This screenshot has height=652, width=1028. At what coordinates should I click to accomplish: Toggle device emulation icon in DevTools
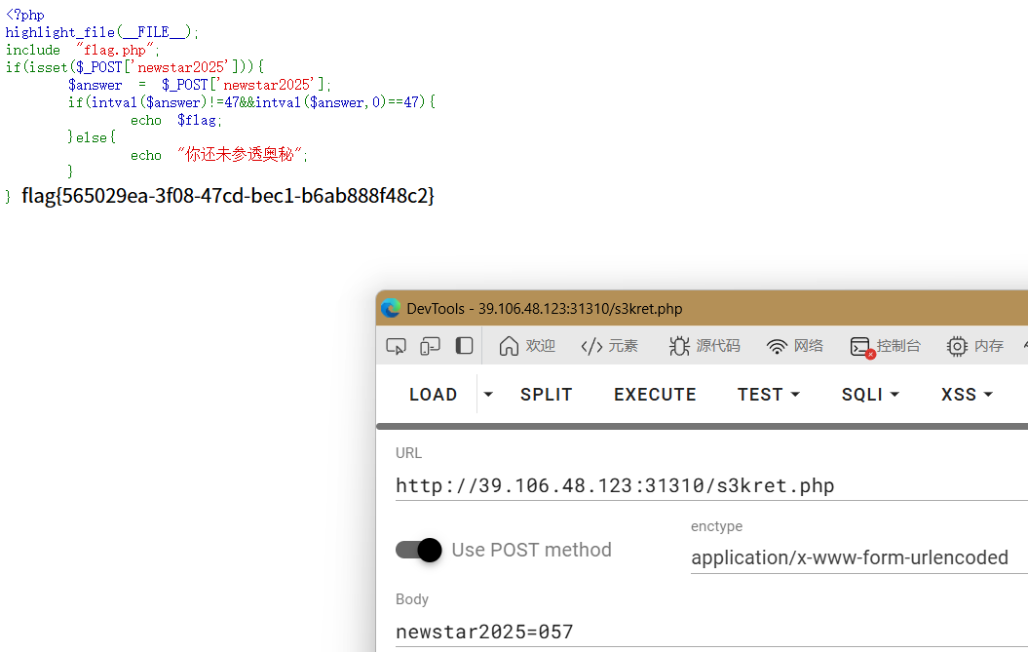[x=430, y=346]
